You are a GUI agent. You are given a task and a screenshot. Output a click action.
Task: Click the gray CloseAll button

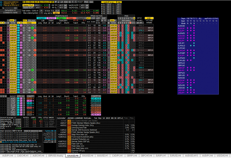(81, 18)
